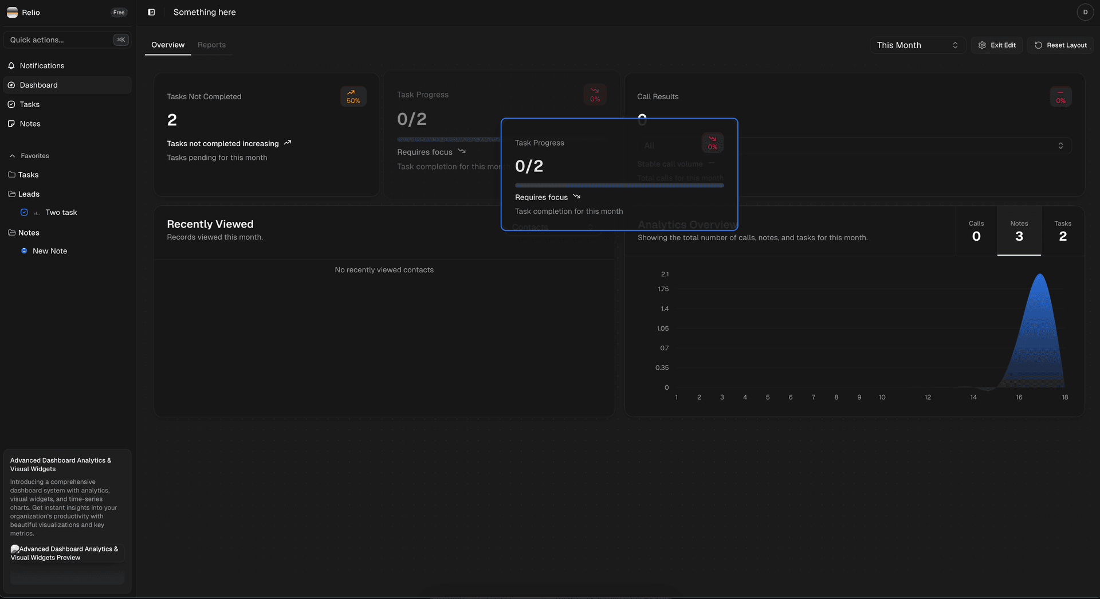Click the gear icon in Exit Edit

[982, 45]
